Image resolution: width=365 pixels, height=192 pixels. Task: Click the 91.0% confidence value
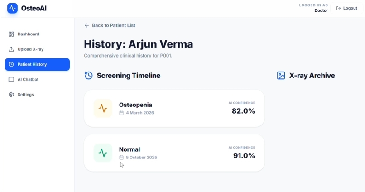point(244,156)
